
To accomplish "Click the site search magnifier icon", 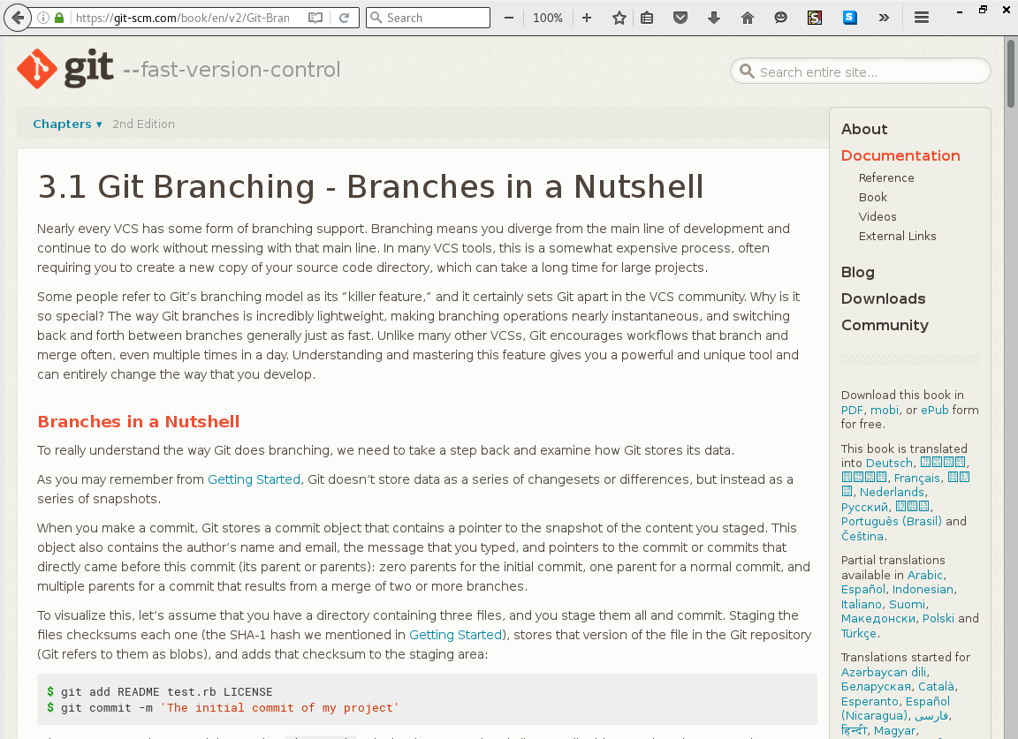I will [x=747, y=72].
